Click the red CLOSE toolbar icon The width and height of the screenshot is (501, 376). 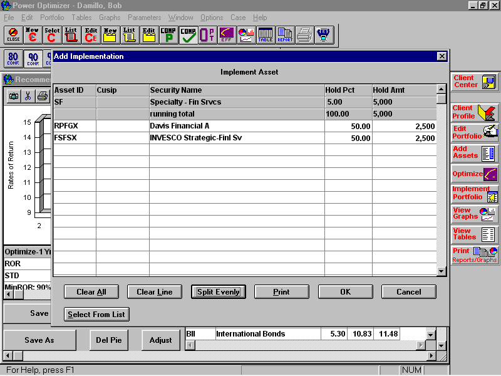tap(13, 35)
